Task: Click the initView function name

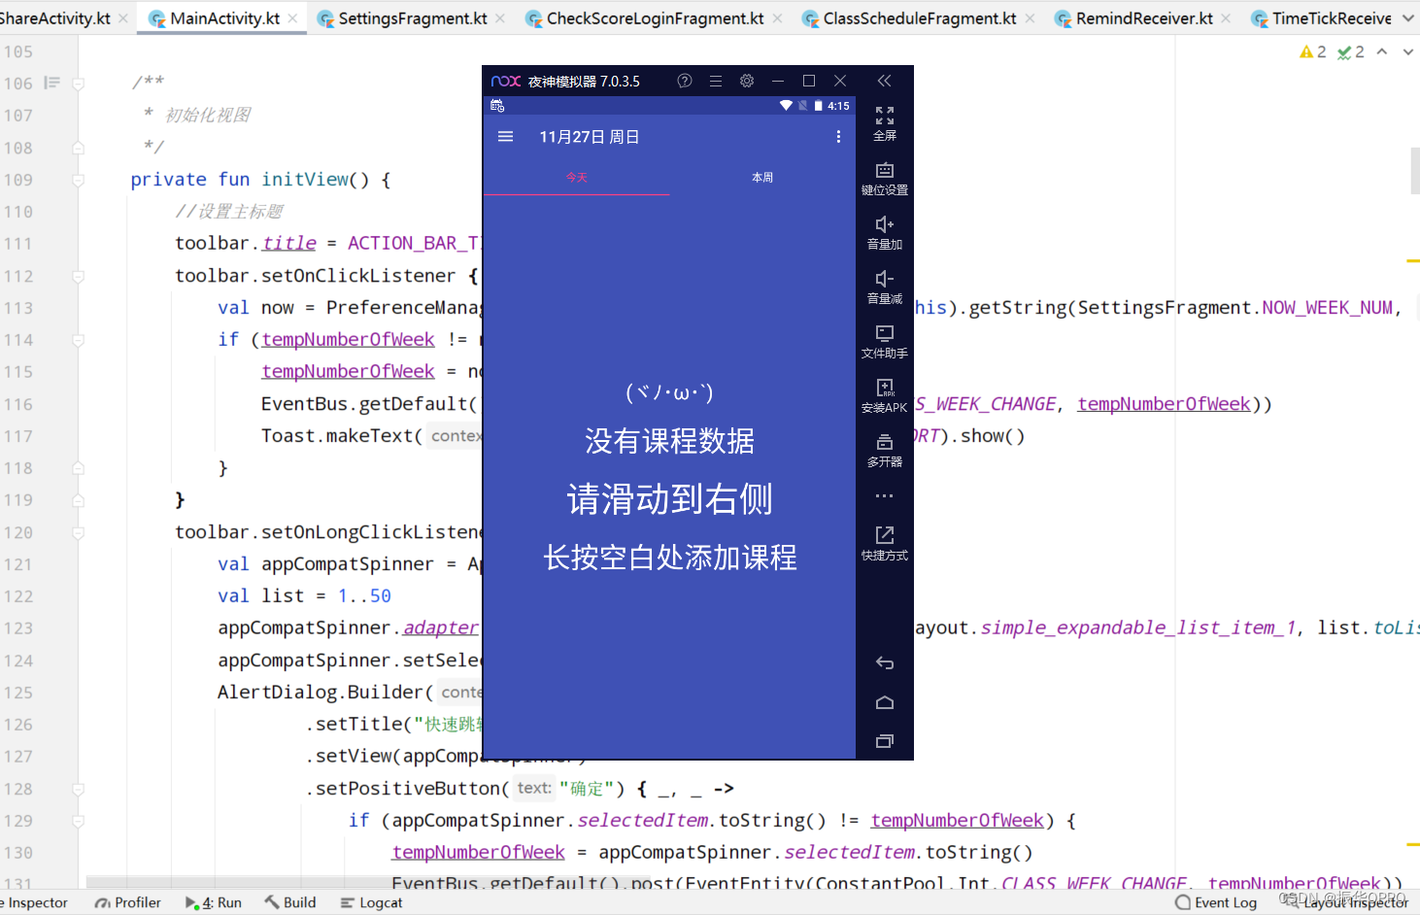Action: (305, 180)
